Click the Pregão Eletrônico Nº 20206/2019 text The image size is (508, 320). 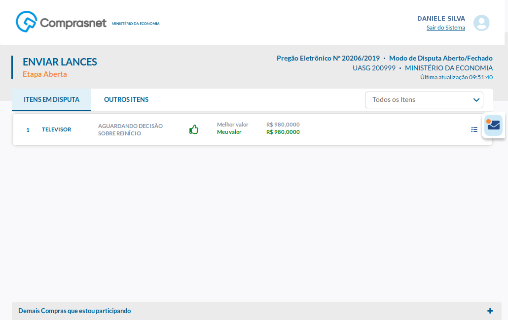(328, 58)
